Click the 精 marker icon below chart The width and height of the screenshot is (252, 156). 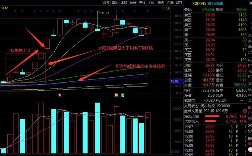(x=116, y=95)
